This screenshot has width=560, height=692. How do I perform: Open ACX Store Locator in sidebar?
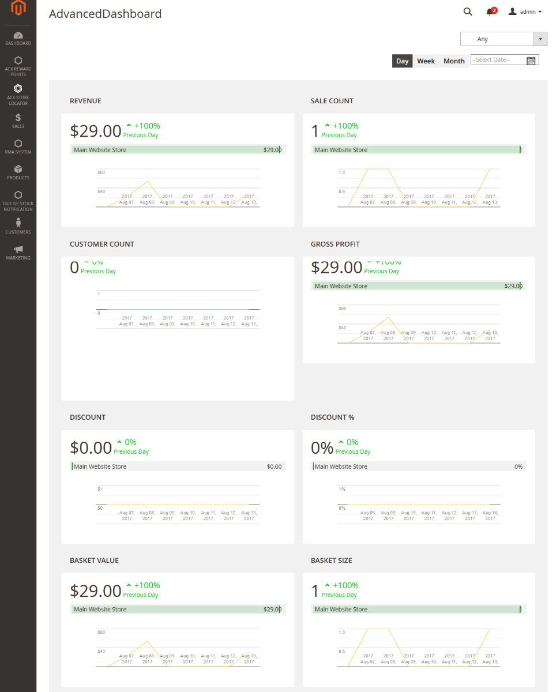(18, 95)
